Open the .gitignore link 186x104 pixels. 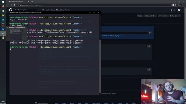[x=119, y=36]
